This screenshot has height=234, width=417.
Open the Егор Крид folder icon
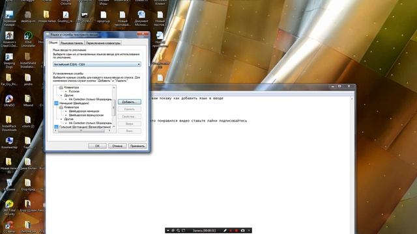[28, 185]
